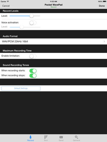This screenshot has width=107, height=142.
Task: Open the Record tab microphone icon
Action: (x=30, y=137)
